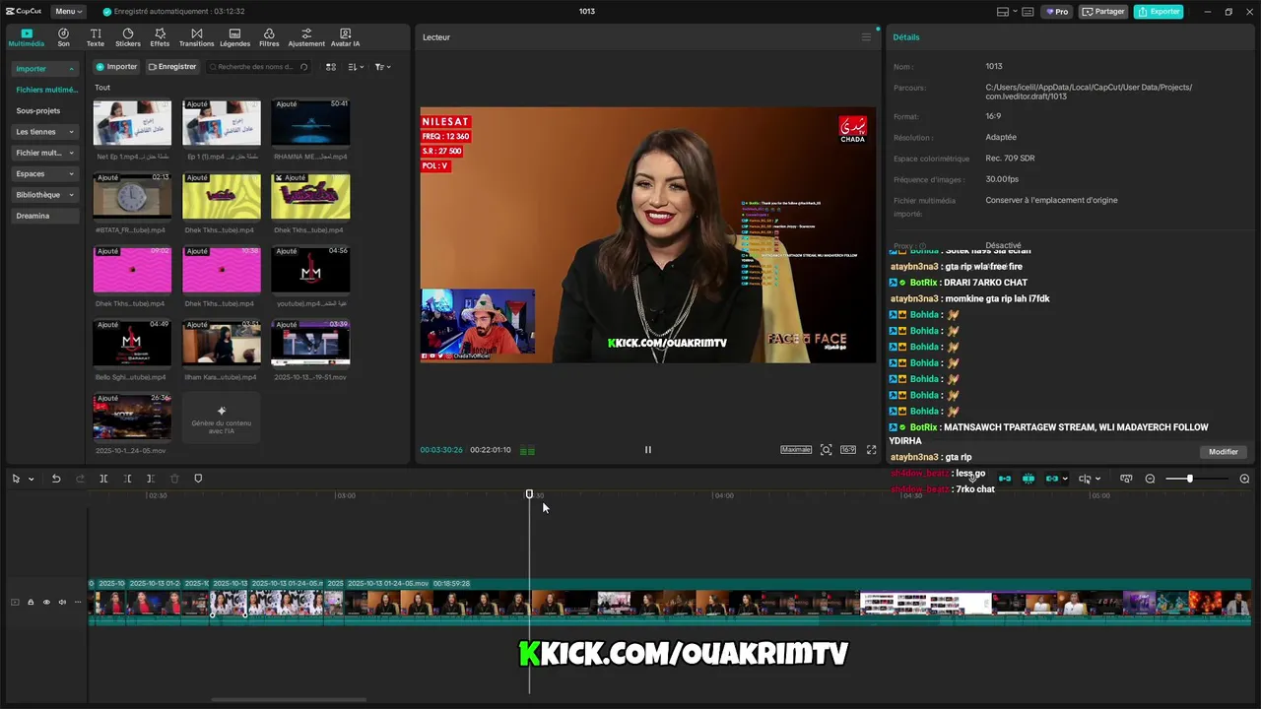The width and height of the screenshot is (1261, 709).
Task: Zoom in the timeline
Action: coord(1244,480)
